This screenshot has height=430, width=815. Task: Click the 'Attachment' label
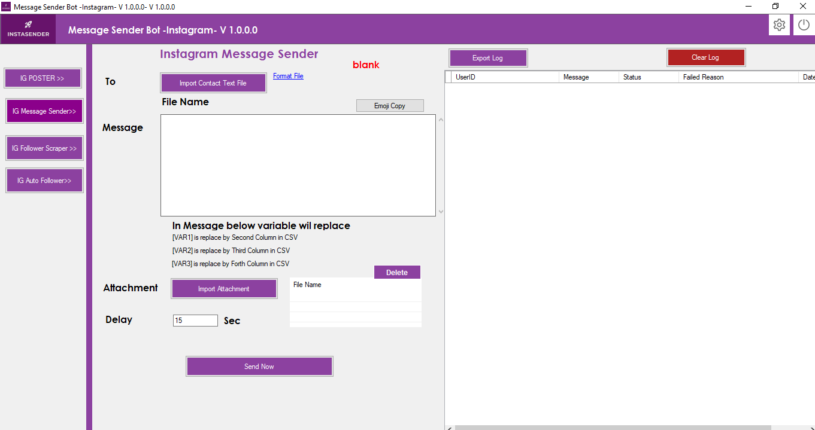131,288
